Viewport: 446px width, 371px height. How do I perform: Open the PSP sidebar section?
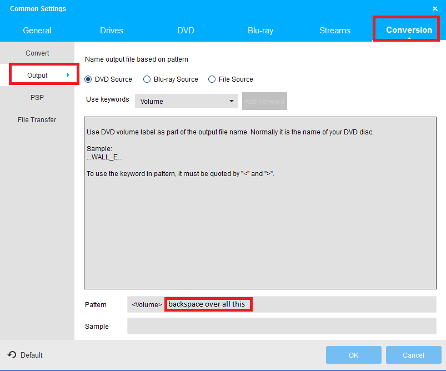point(37,98)
